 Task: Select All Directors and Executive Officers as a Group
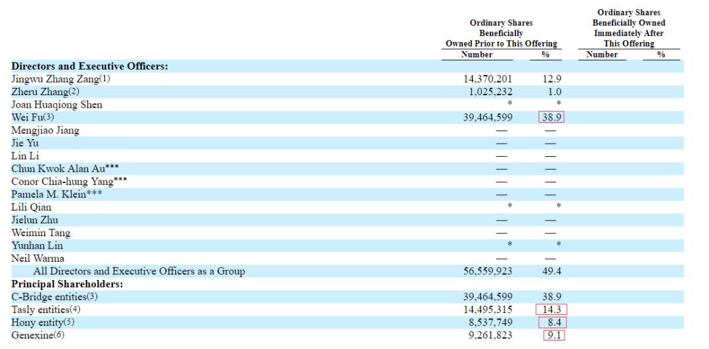pos(139,271)
